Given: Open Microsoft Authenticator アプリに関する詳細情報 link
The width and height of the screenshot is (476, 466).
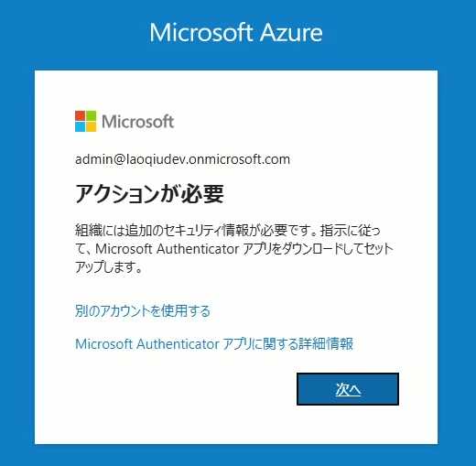Looking at the screenshot, I should [x=214, y=344].
